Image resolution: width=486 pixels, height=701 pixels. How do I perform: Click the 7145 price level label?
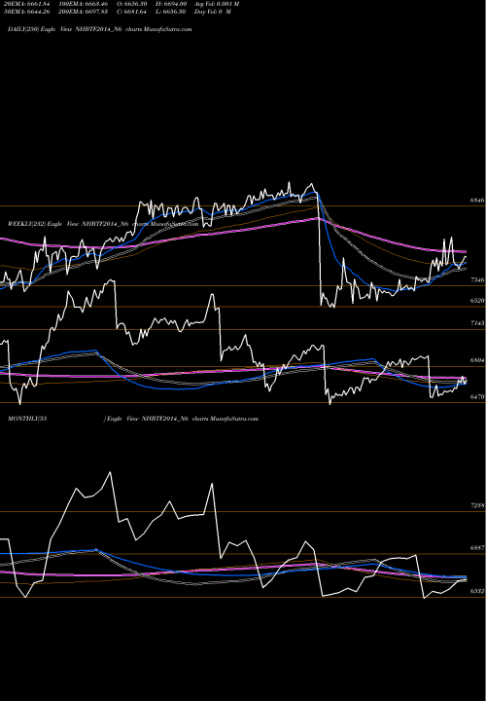pos(477,323)
